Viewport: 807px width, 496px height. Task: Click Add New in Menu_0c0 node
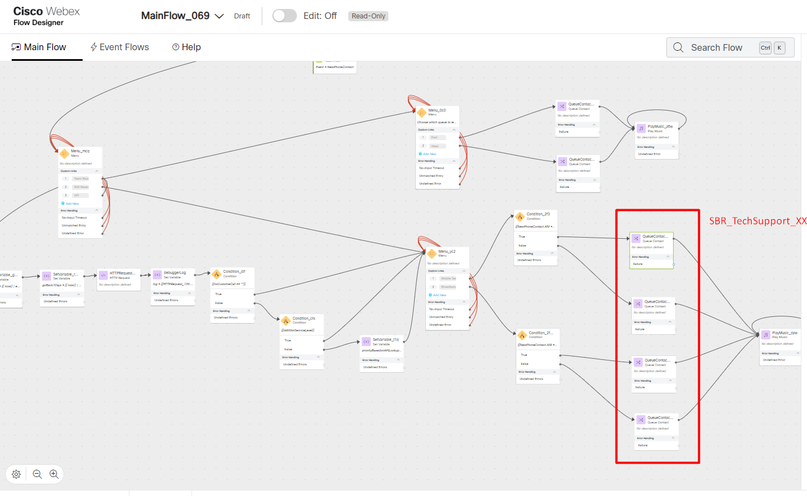click(x=427, y=154)
